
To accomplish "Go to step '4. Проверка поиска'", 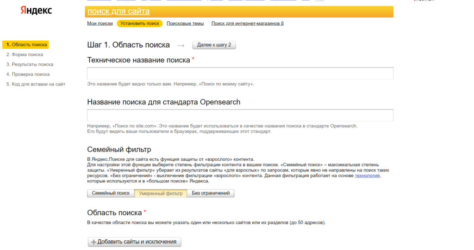I will pyautogui.click(x=28, y=74).
